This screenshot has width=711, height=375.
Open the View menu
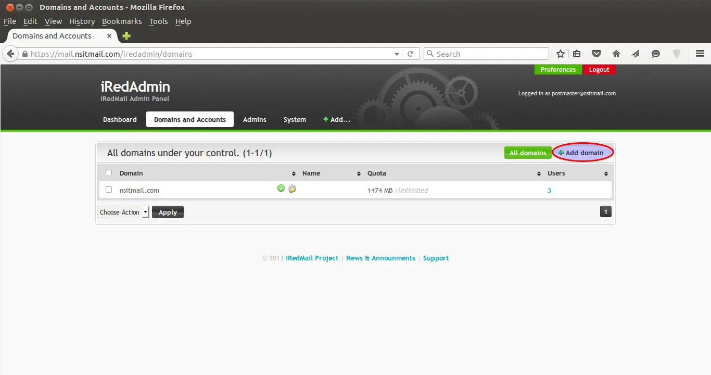pyautogui.click(x=53, y=21)
